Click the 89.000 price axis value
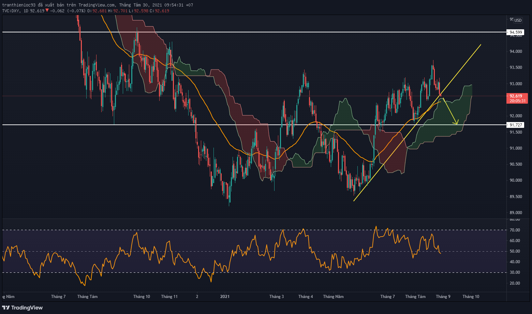This screenshot has width=532, height=314. (516, 213)
